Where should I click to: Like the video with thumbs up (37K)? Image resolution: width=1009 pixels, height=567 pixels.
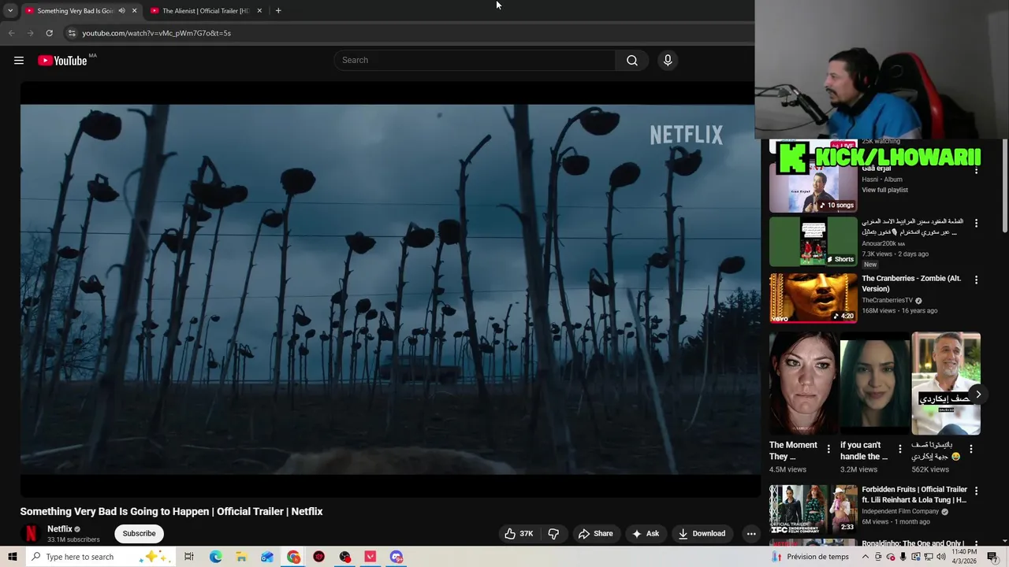coord(519,533)
